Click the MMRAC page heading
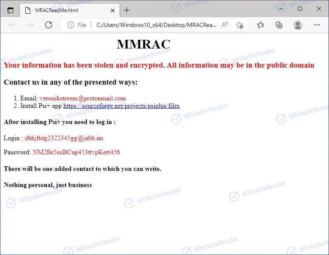329x255 pixels. click(x=143, y=44)
